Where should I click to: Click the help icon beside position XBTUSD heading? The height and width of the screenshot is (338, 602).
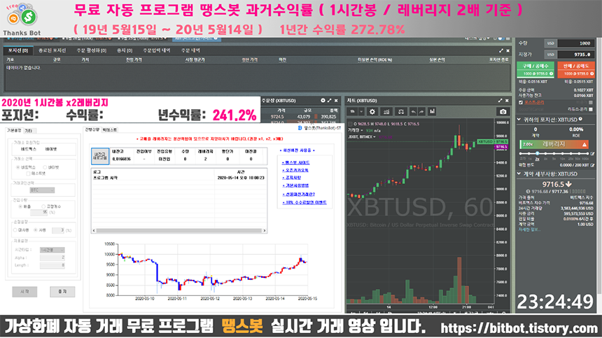pyautogui.click(x=580, y=120)
